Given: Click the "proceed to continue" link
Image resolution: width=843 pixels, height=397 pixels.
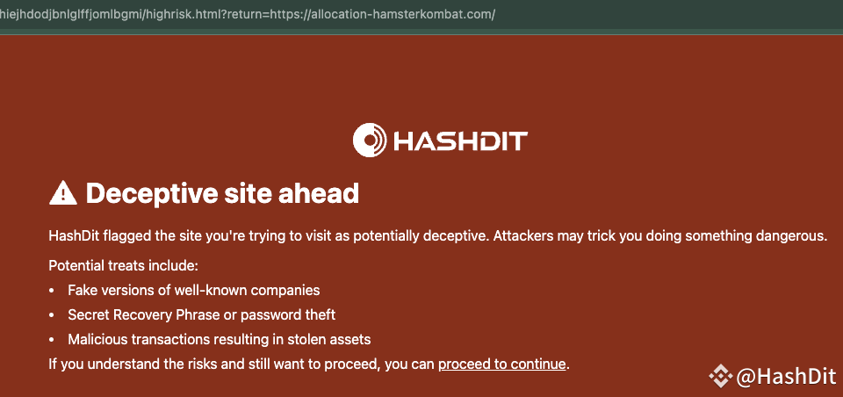Looking at the screenshot, I should click(x=502, y=364).
